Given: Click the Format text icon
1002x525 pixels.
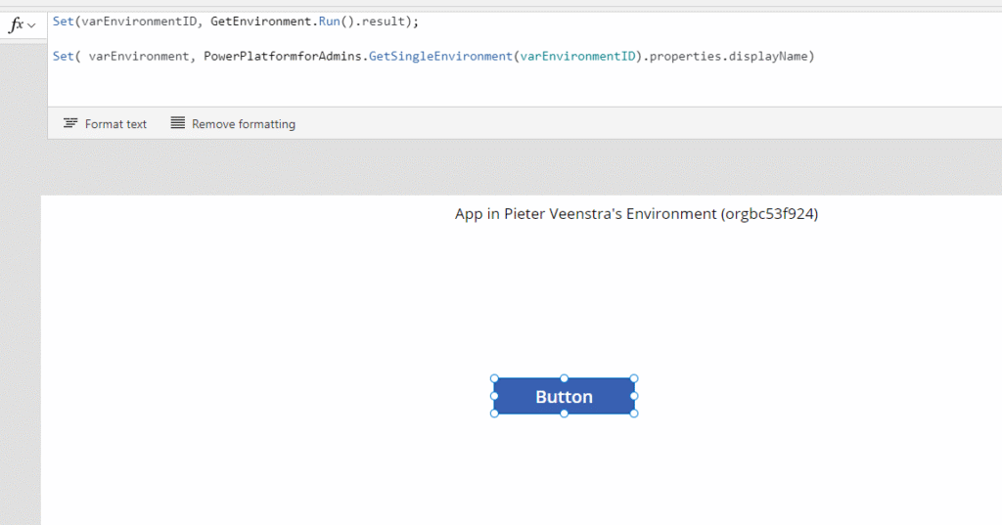Looking at the screenshot, I should pos(70,123).
